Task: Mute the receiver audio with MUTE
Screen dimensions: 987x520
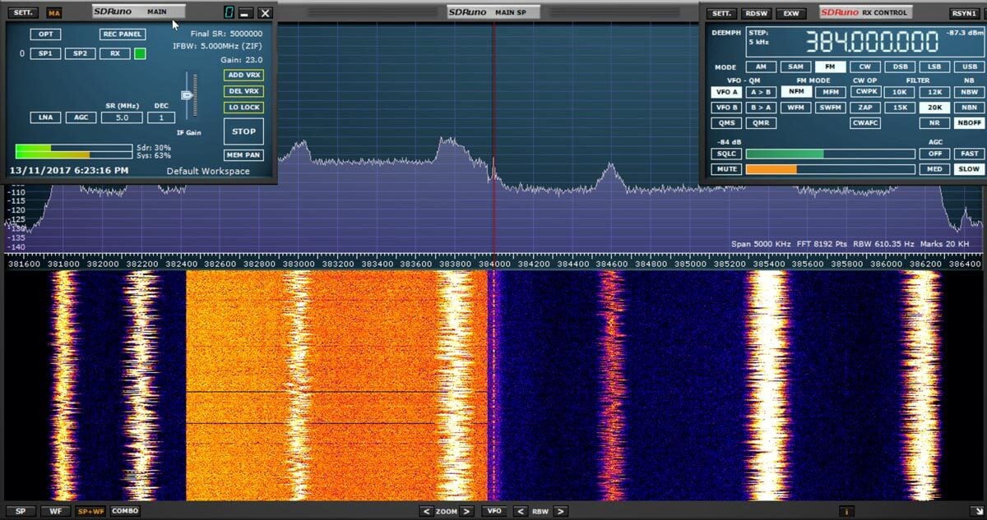Action: [726, 168]
